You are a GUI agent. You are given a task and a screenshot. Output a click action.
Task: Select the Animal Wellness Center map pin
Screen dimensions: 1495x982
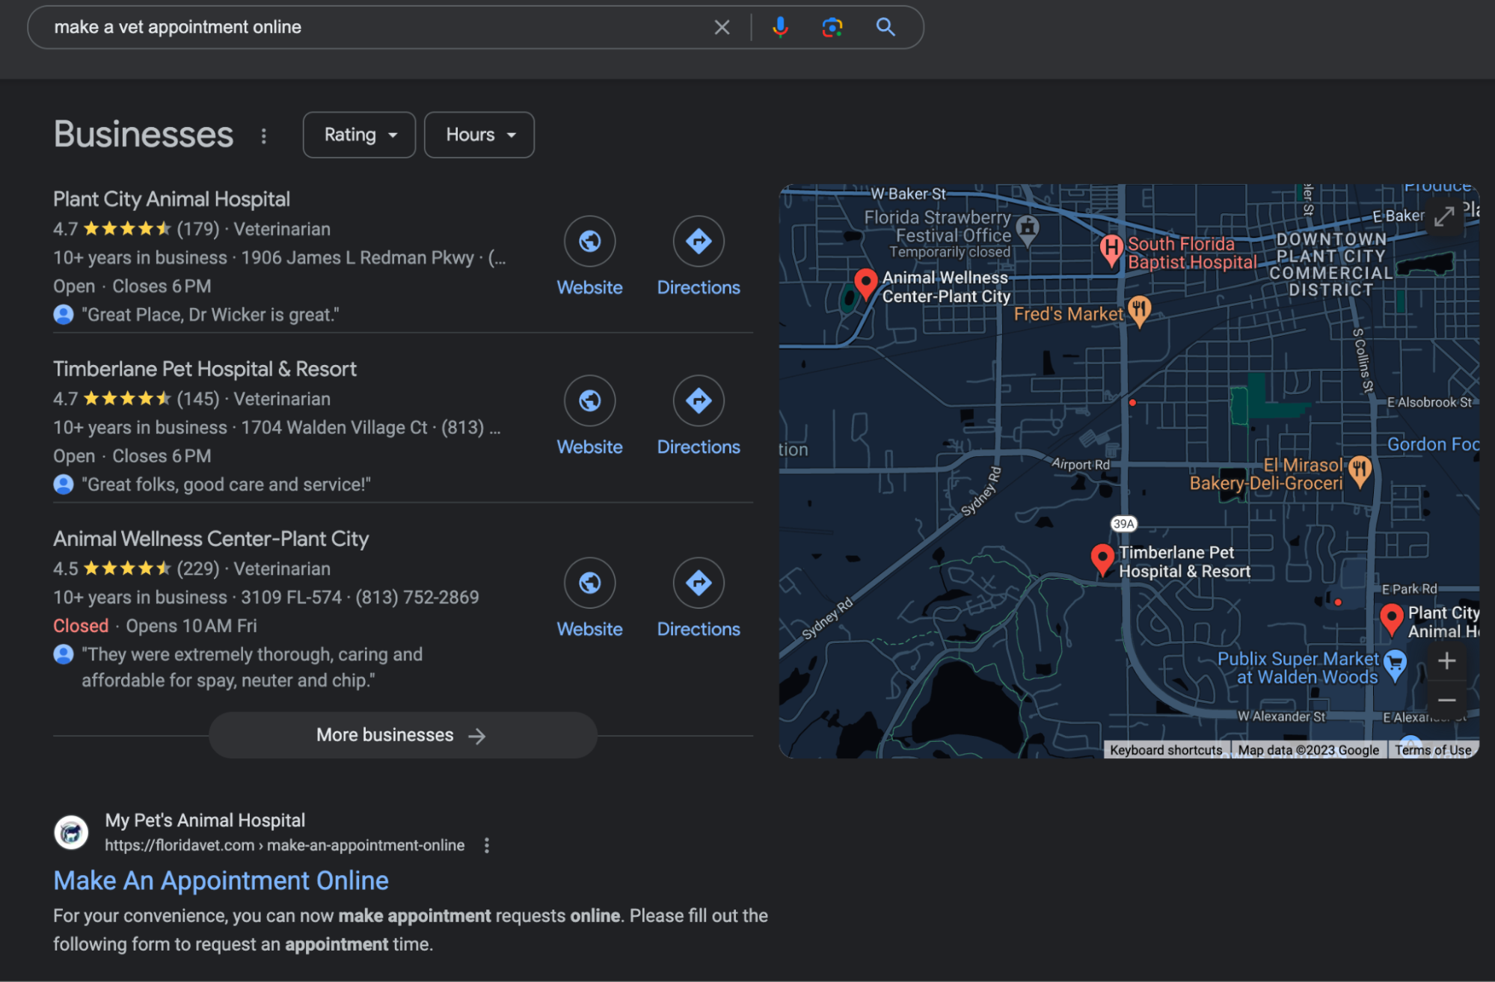[x=865, y=285]
